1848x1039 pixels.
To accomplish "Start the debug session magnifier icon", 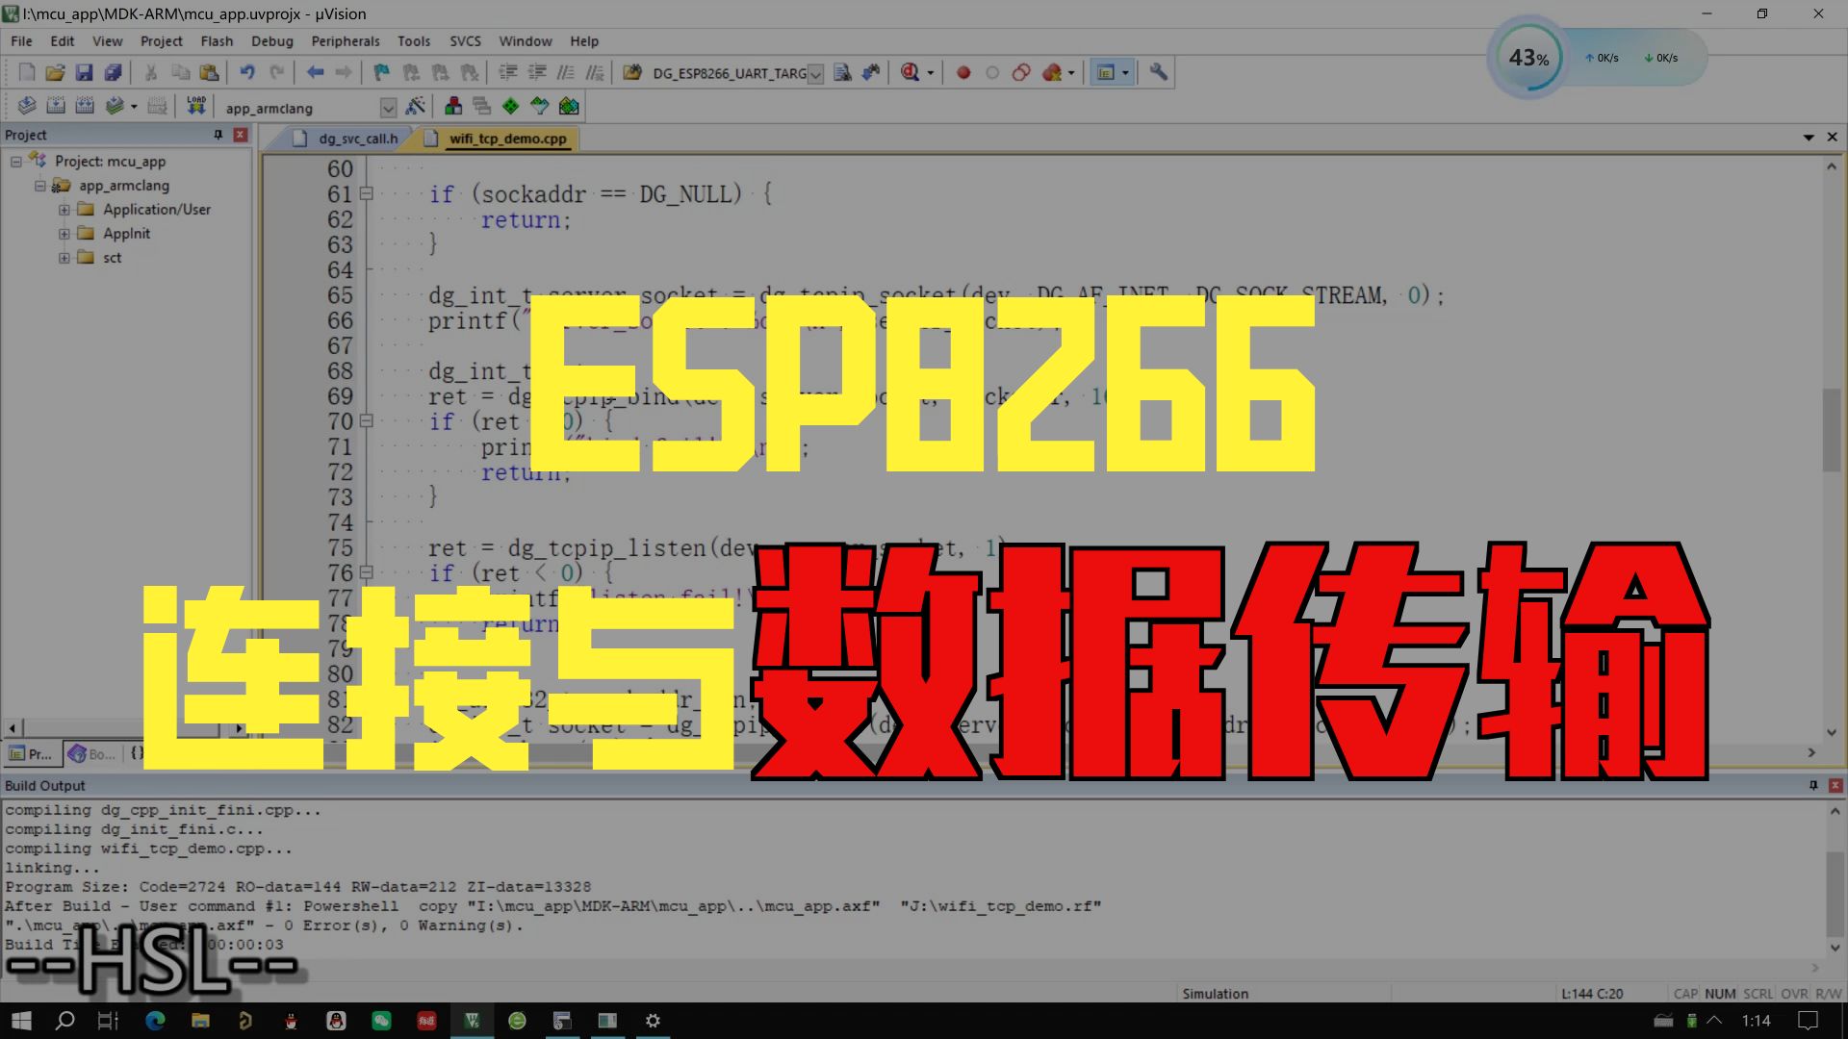I will 910,72.
